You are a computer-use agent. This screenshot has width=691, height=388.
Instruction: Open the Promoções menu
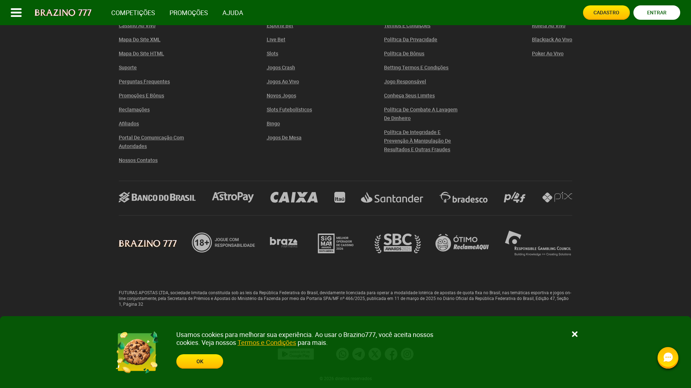[x=189, y=13]
